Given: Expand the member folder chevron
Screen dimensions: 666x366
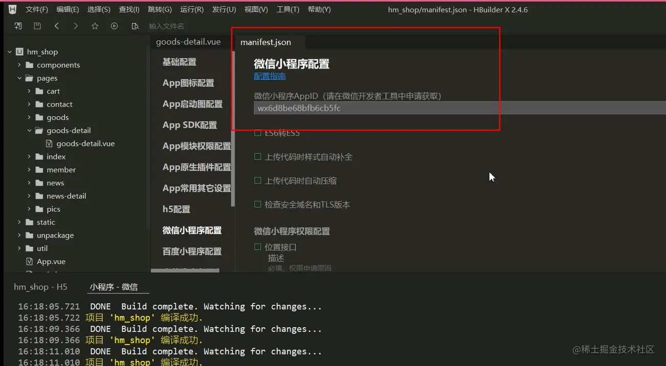Looking at the screenshot, I should pos(29,169).
